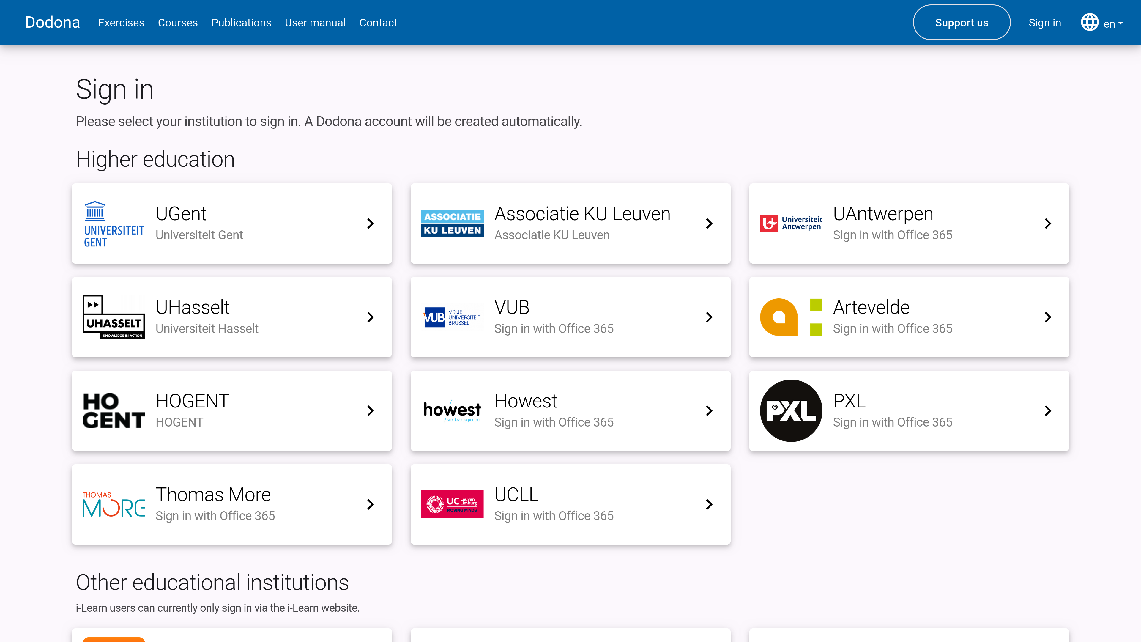Click 'Universiteit Hasselt' subtitle text
This screenshot has height=642, width=1141.
(x=207, y=328)
